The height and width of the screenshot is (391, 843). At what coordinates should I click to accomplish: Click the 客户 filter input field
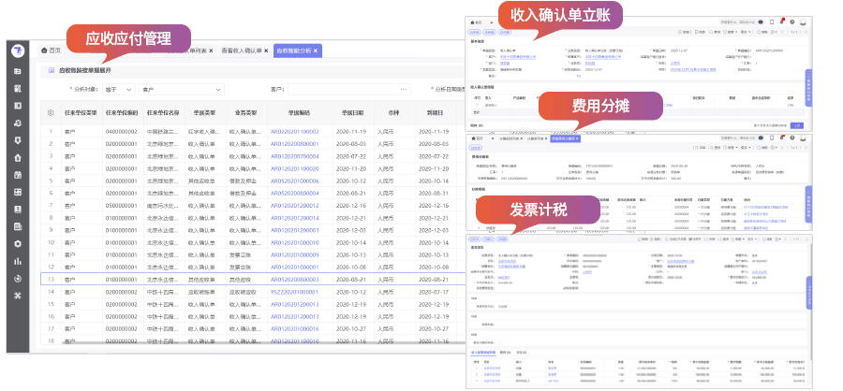pos(347,89)
